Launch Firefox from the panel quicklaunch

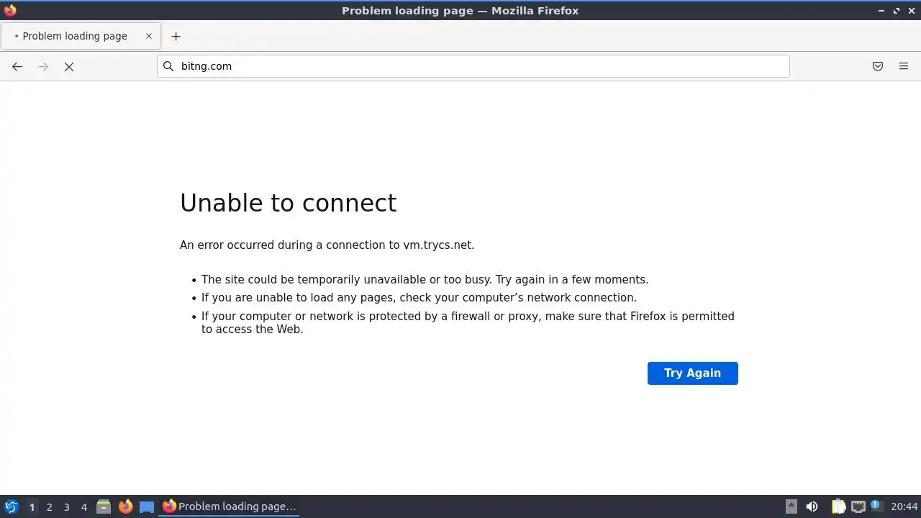point(125,506)
